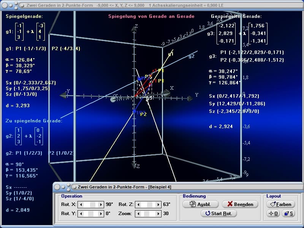This screenshot has width=304, height=228.
Task: Click the 90° Rot. X value
Action: pos(109,204)
